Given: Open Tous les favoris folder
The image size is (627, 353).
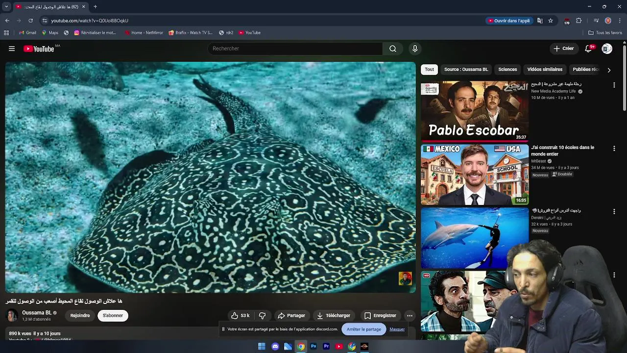Looking at the screenshot, I should coord(605,33).
